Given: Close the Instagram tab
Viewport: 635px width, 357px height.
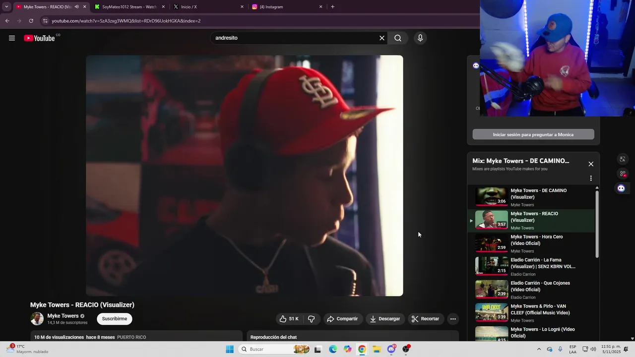Looking at the screenshot, I should (x=320, y=7).
